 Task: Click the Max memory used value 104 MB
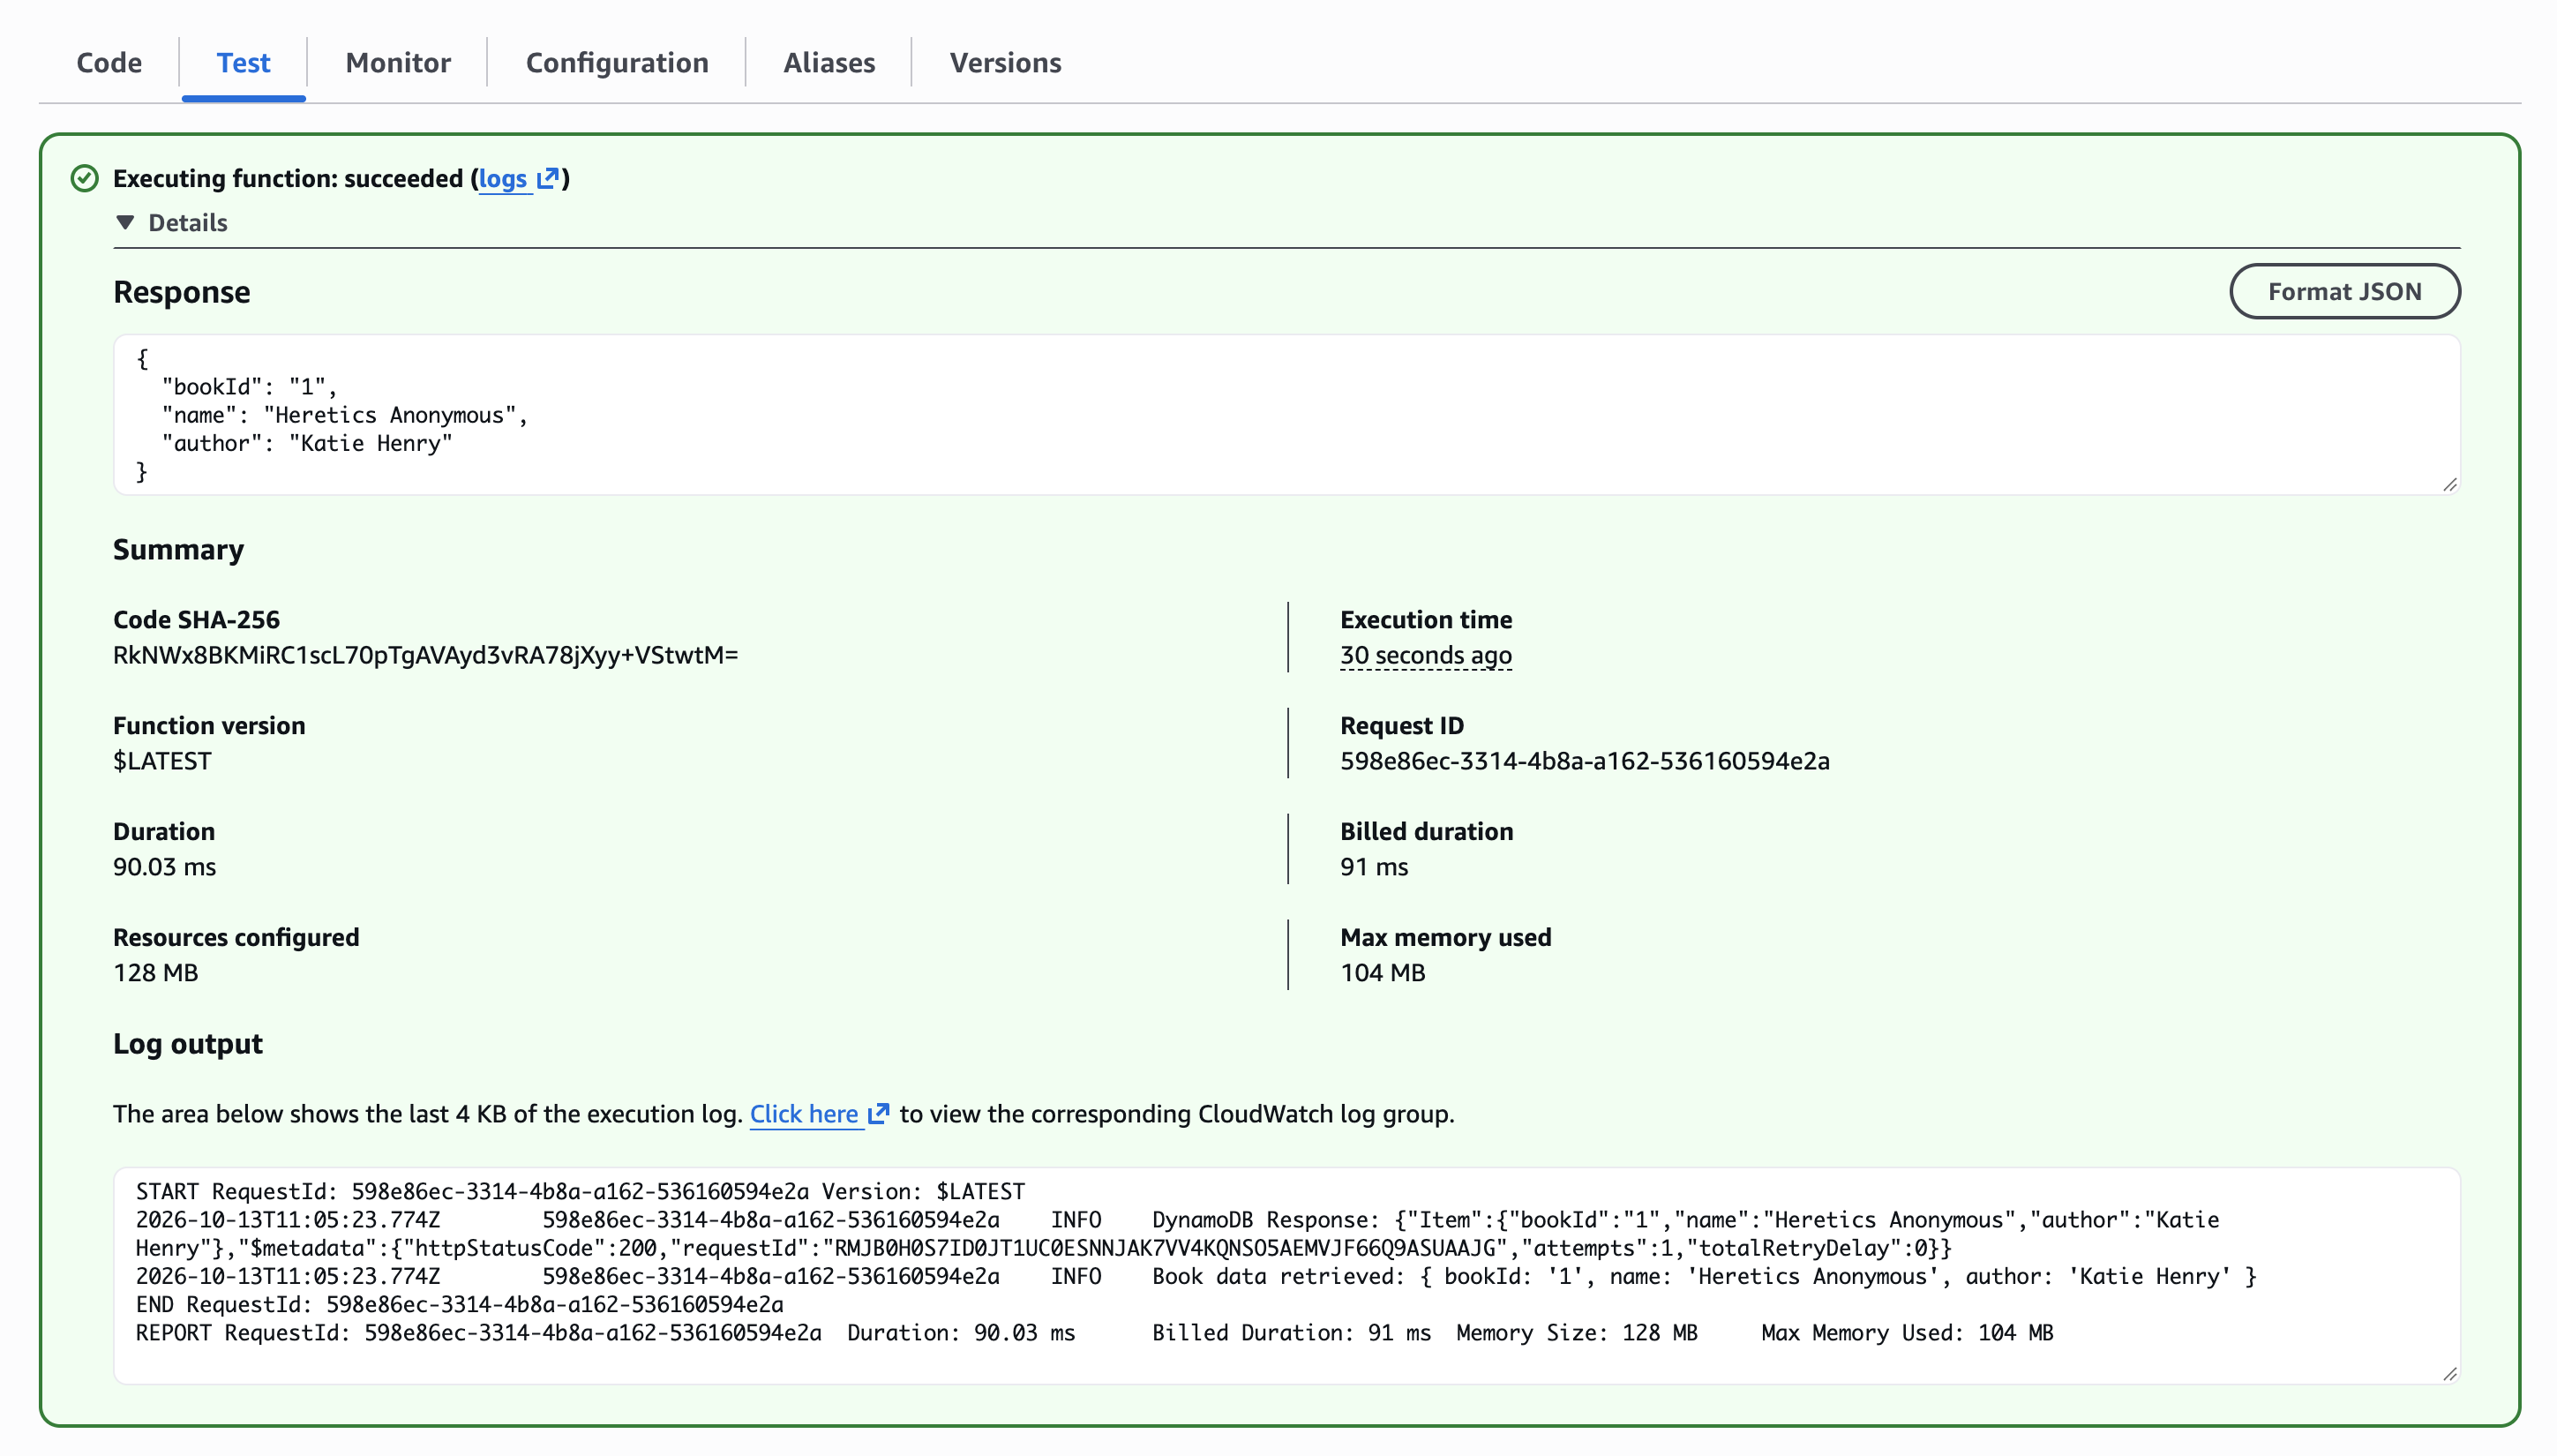coord(1383,973)
